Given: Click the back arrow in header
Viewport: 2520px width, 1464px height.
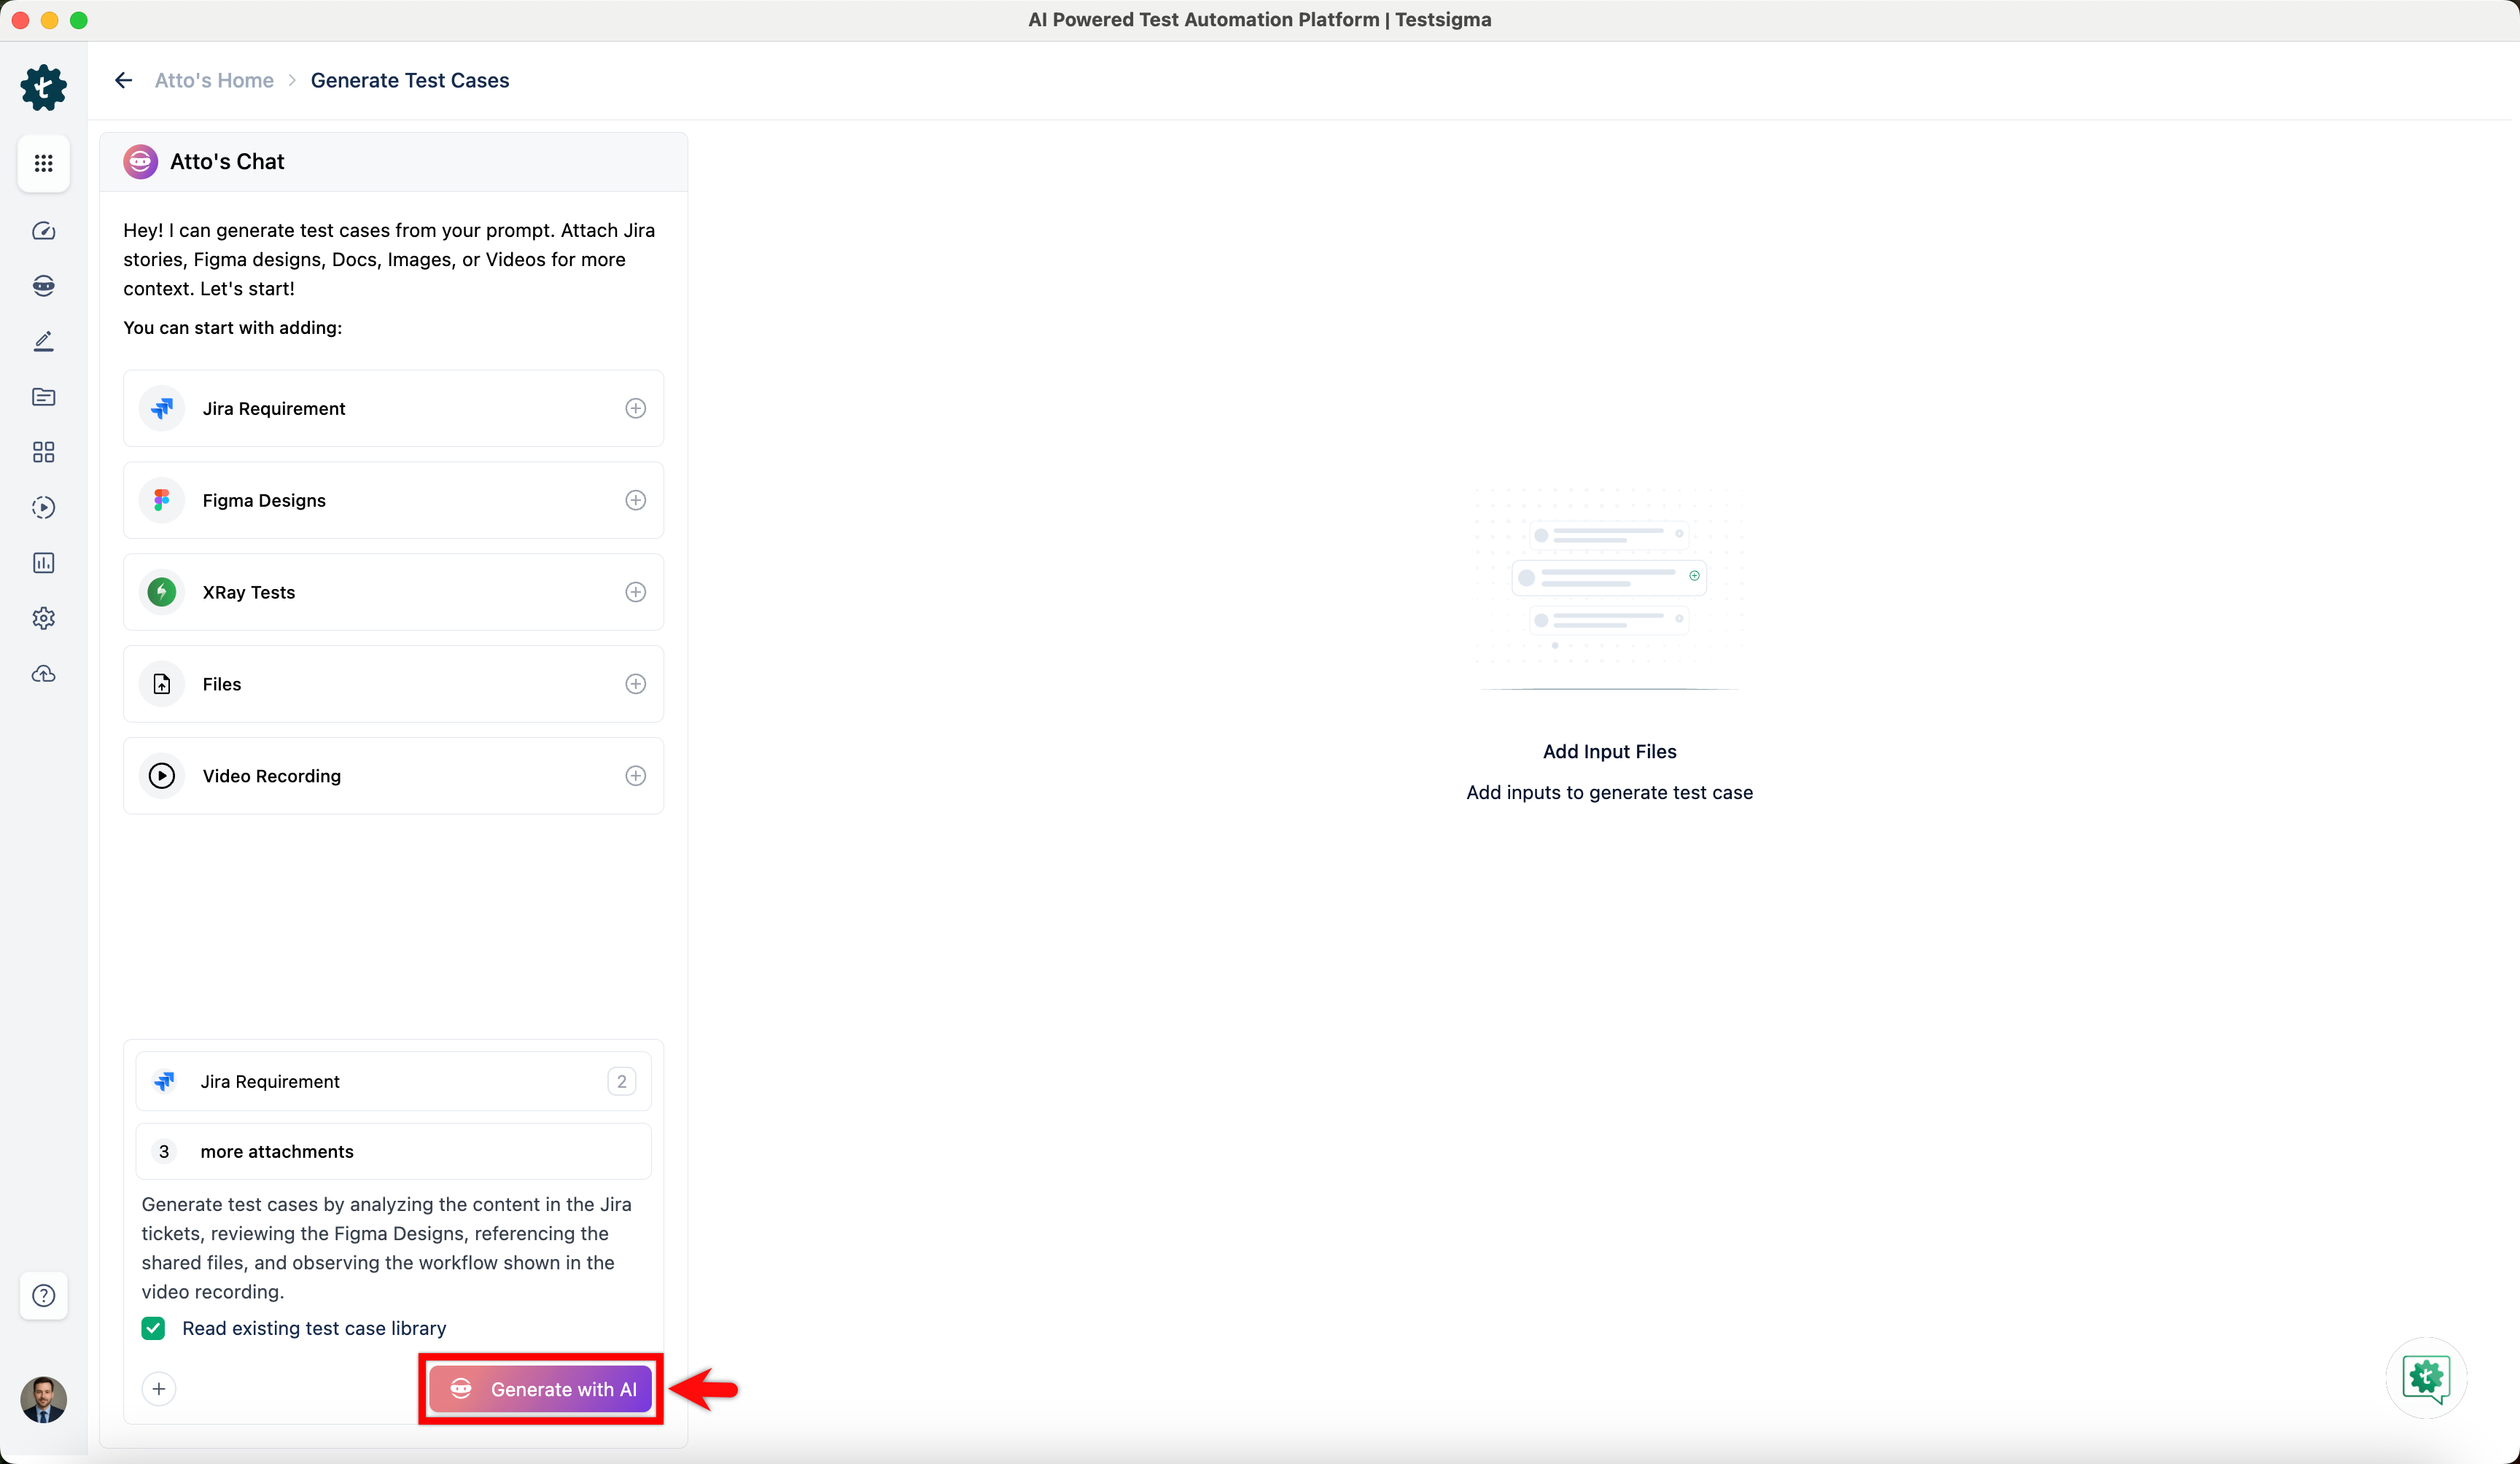Looking at the screenshot, I should click(124, 80).
